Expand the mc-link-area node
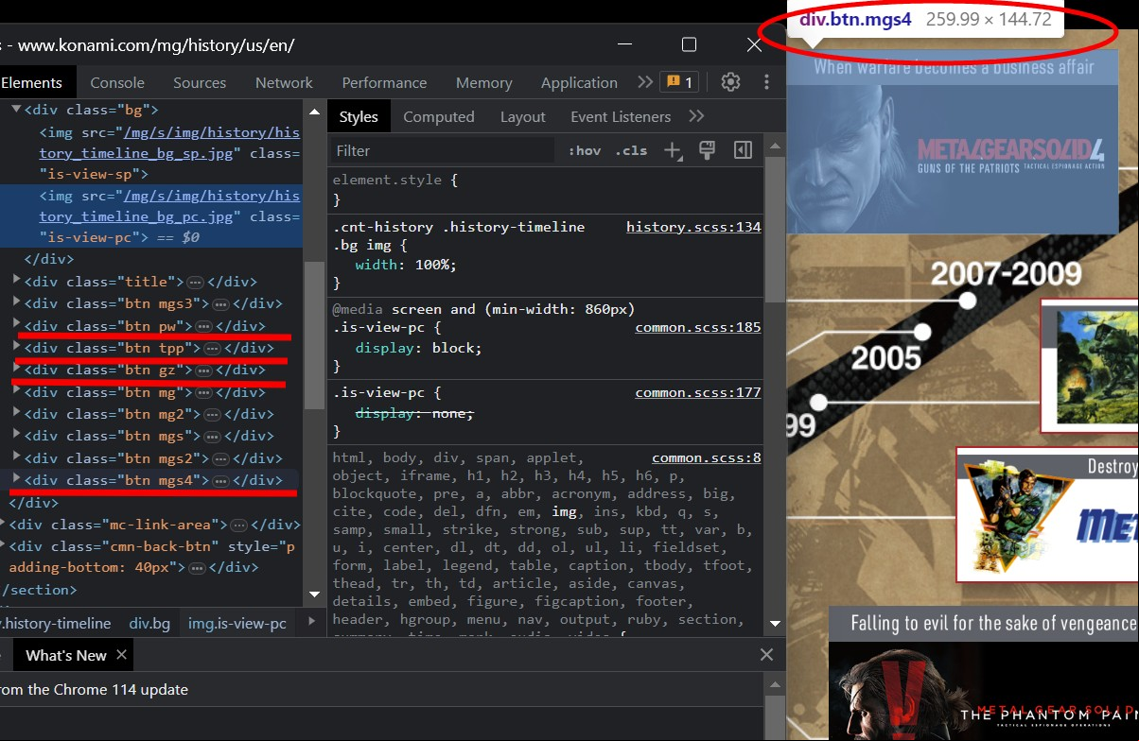1139x741 pixels. pos(3,524)
